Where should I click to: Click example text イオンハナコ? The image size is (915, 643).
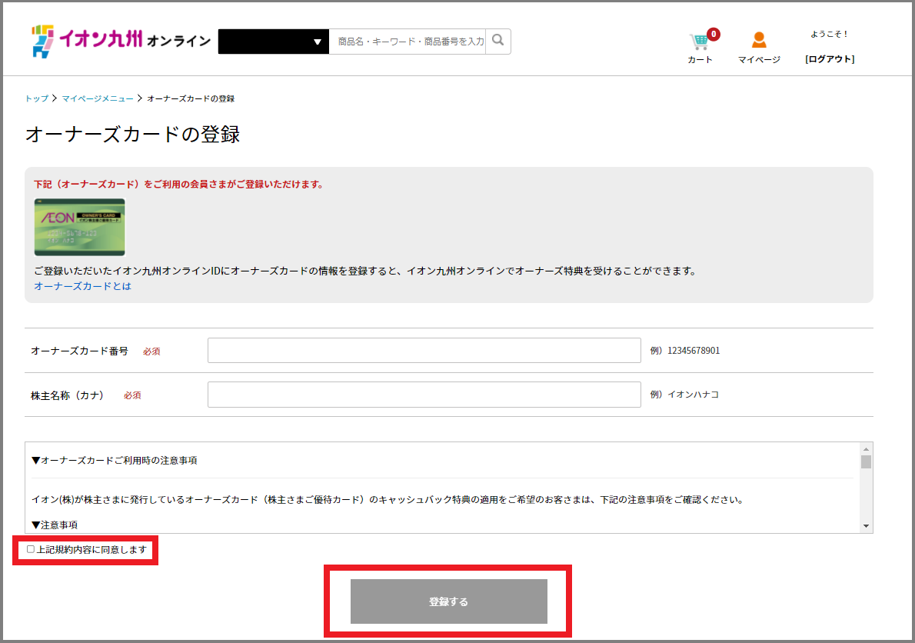(x=694, y=395)
